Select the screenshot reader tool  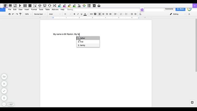pyautogui.click(x=35, y=6)
